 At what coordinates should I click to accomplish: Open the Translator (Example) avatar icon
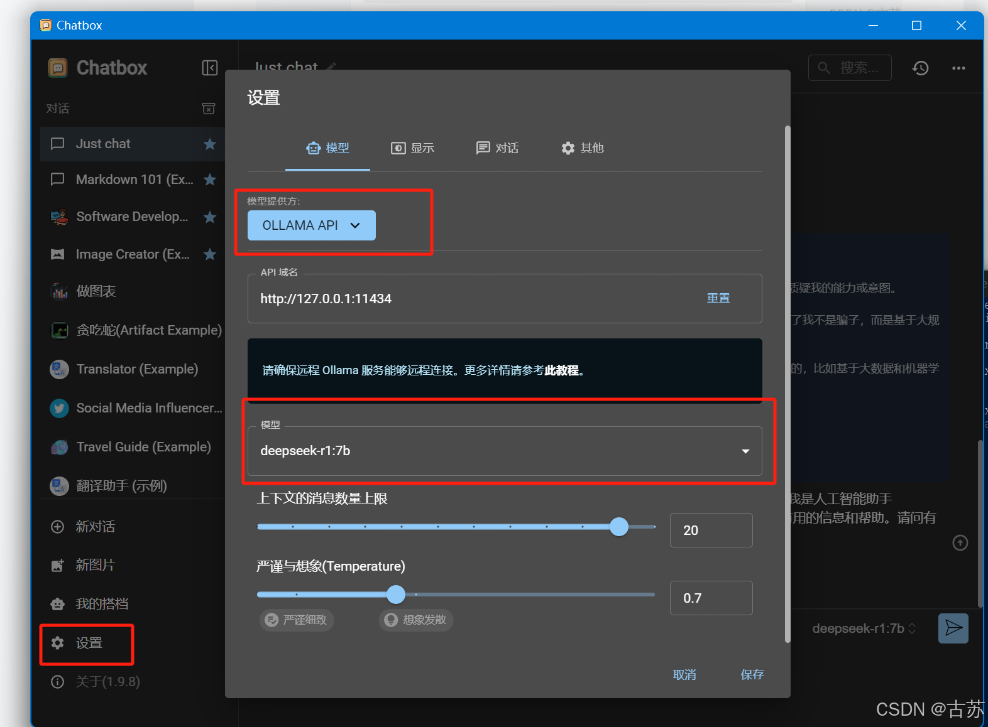[59, 369]
